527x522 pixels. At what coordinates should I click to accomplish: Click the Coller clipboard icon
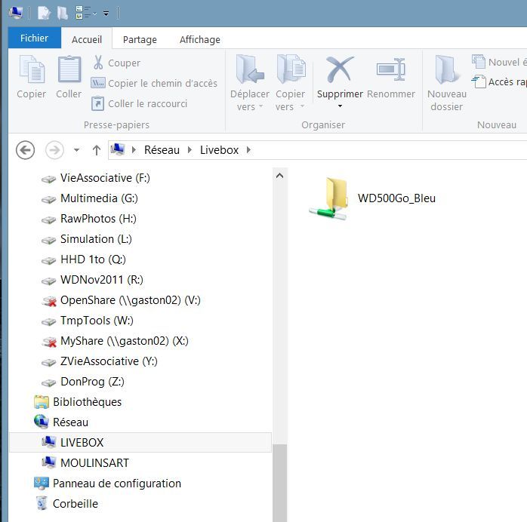pyautogui.click(x=69, y=71)
